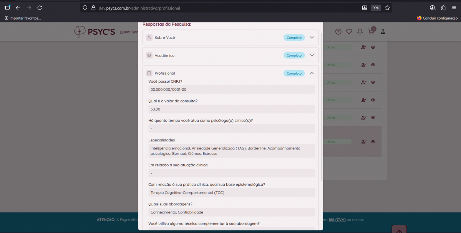Click the help question mark icon
The width and height of the screenshot is (461, 233).
tap(338, 32)
